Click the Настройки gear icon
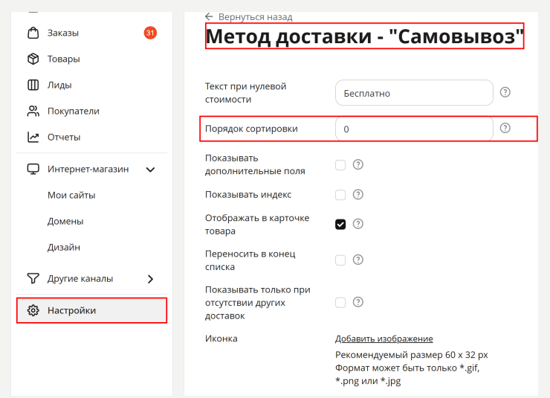The height and width of the screenshot is (398, 550). [33, 311]
